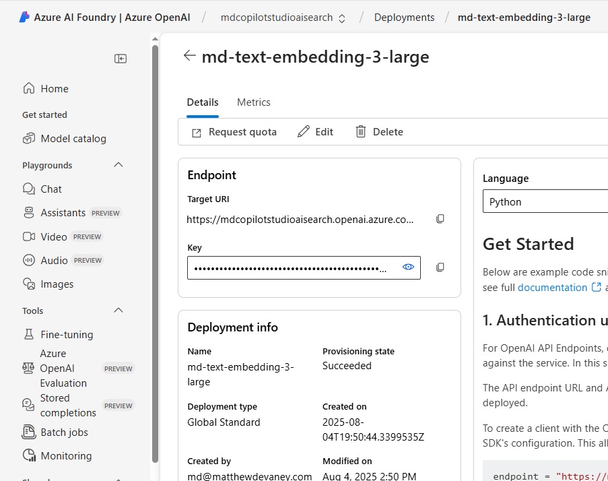Click the md-text-embedding-3-large breadcrumb item
Viewport: 608px width, 481px height.
(524, 18)
